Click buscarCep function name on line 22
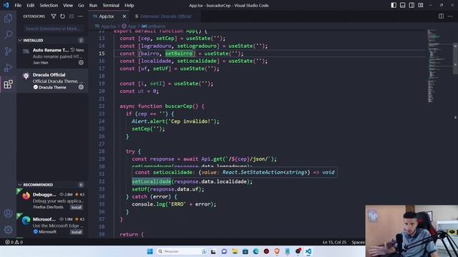The height and width of the screenshot is (257, 458). (179, 106)
